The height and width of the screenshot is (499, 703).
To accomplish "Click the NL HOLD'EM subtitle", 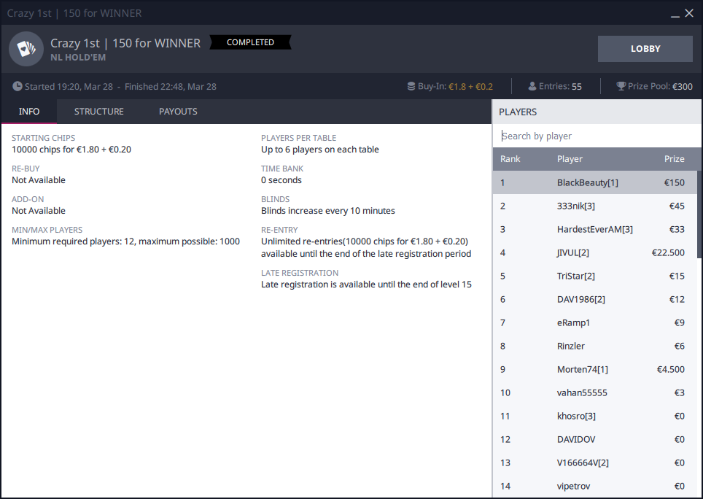I will 78,58.
